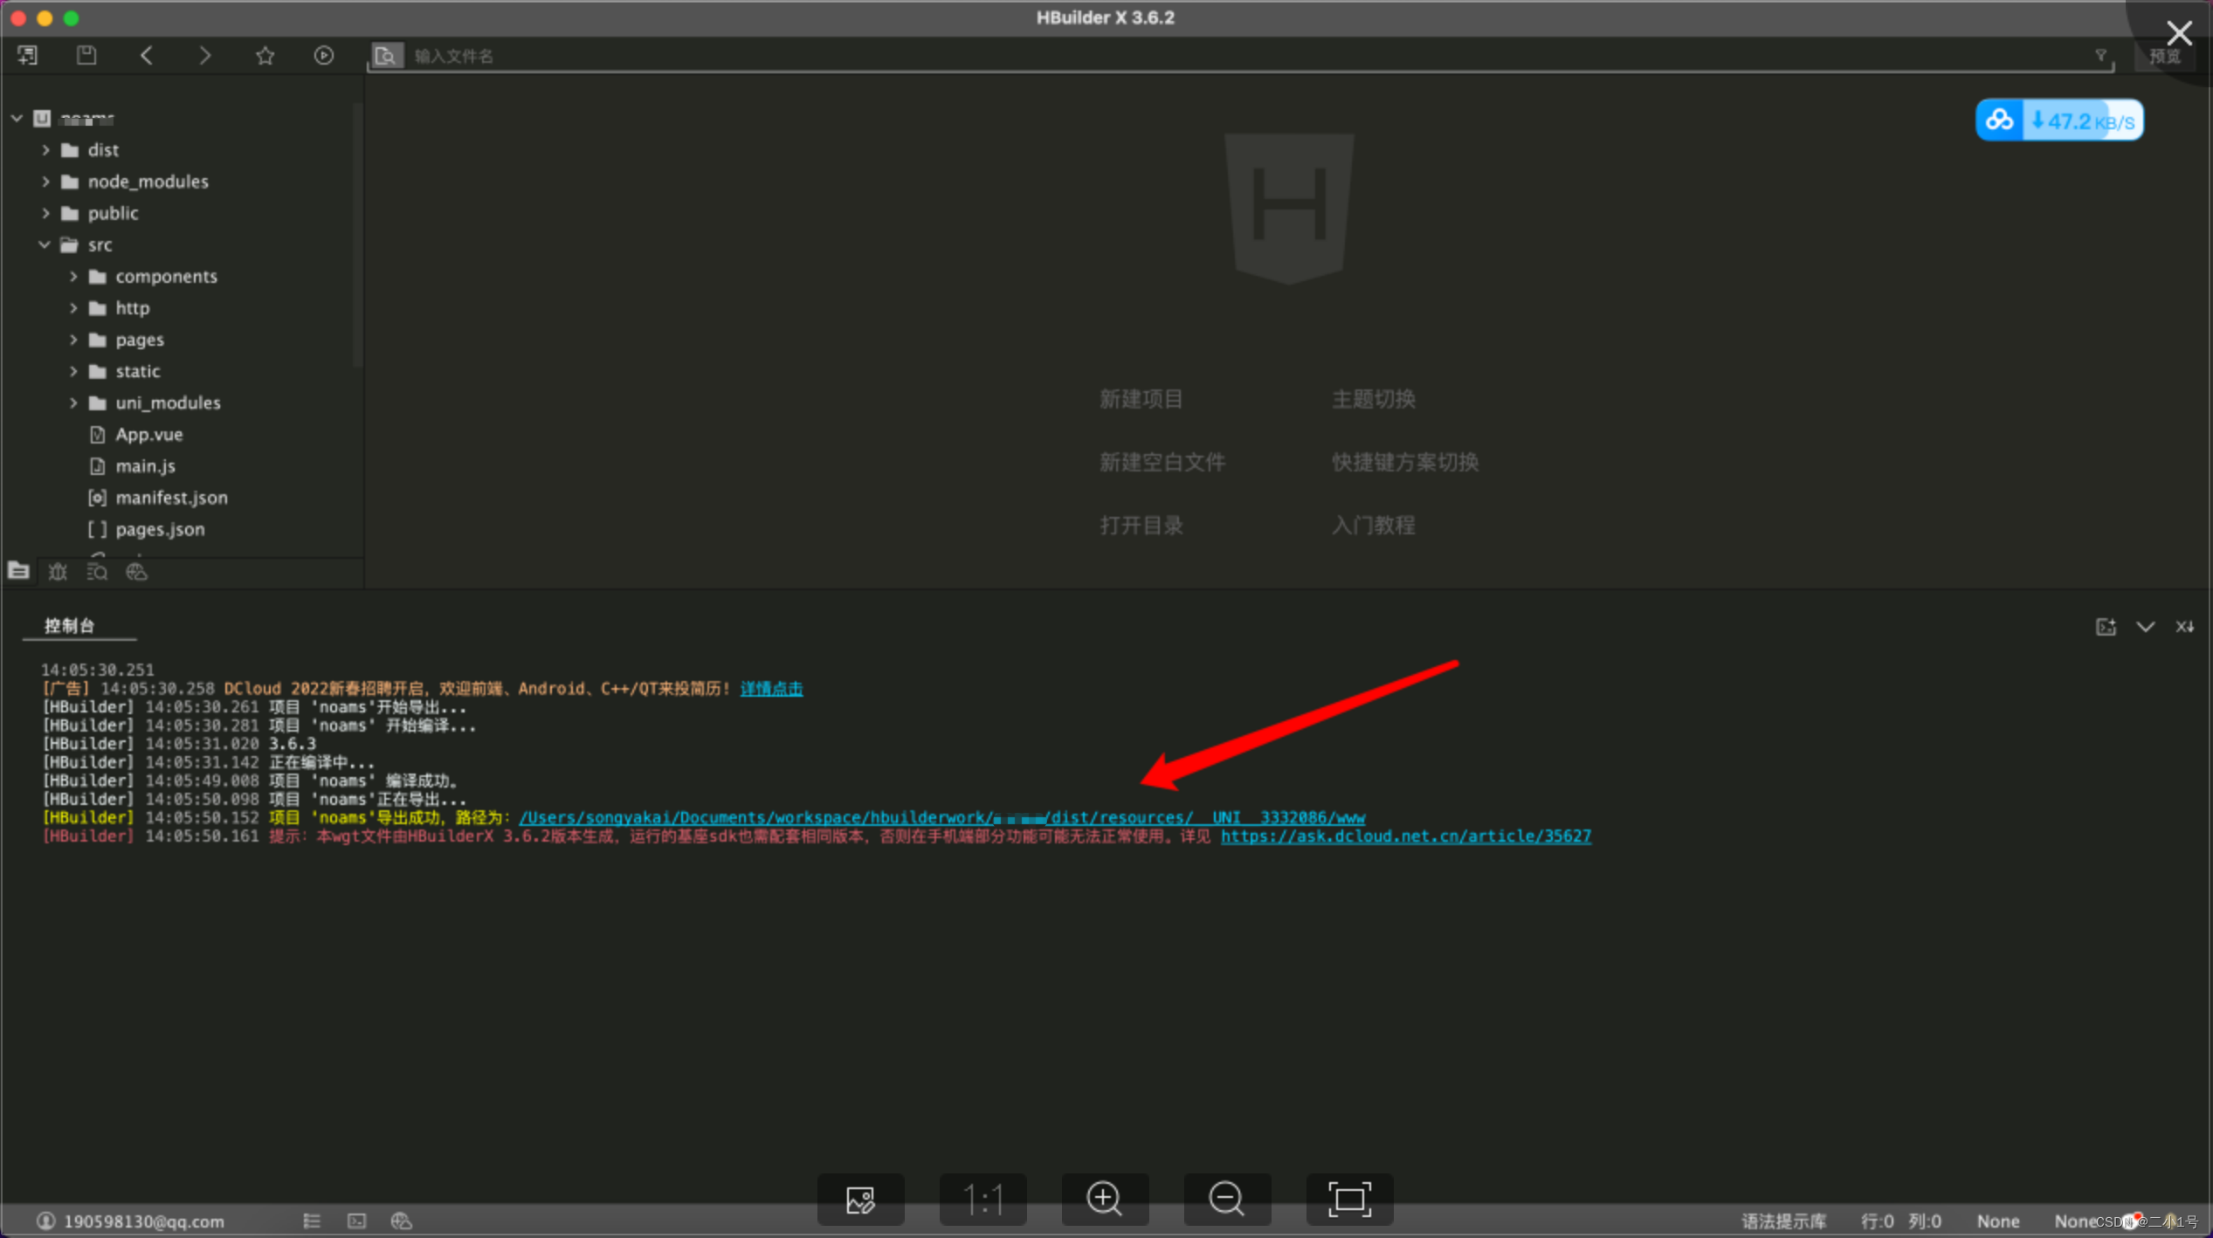Expand the static folder
The height and width of the screenshot is (1238, 2213).
(73, 371)
